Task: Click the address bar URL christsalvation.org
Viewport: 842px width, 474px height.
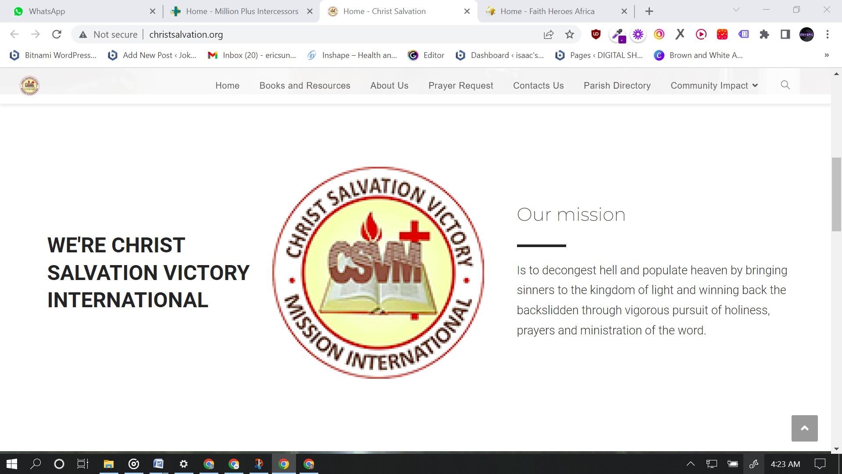Action: tap(186, 35)
